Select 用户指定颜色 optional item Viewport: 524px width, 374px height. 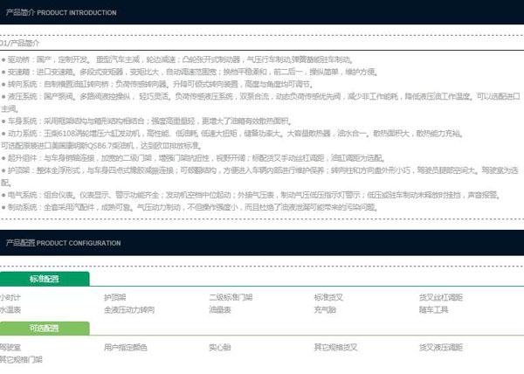pyautogui.click(x=126, y=348)
